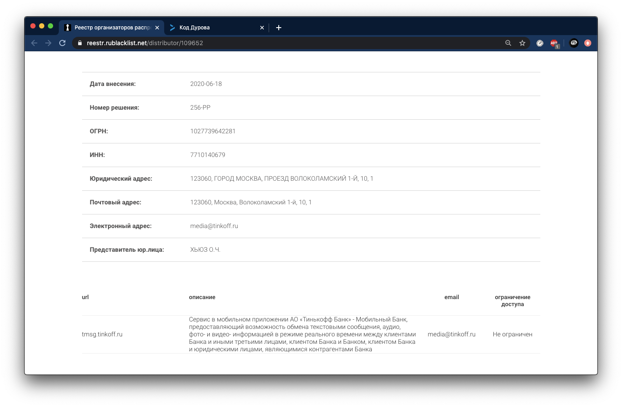
Task: Close the Код Дурова tab
Action: click(262, 28)
